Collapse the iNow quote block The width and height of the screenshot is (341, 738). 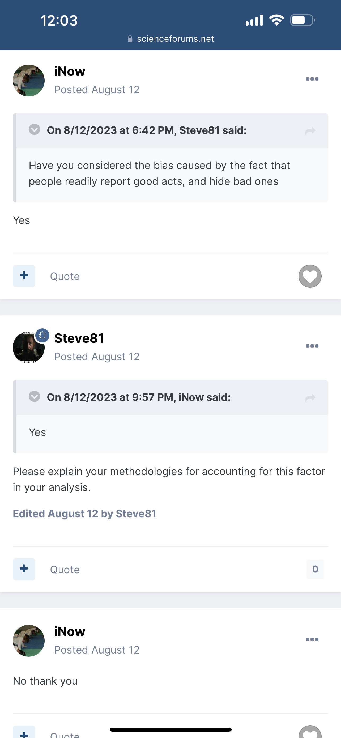click(x=34, y=397)
